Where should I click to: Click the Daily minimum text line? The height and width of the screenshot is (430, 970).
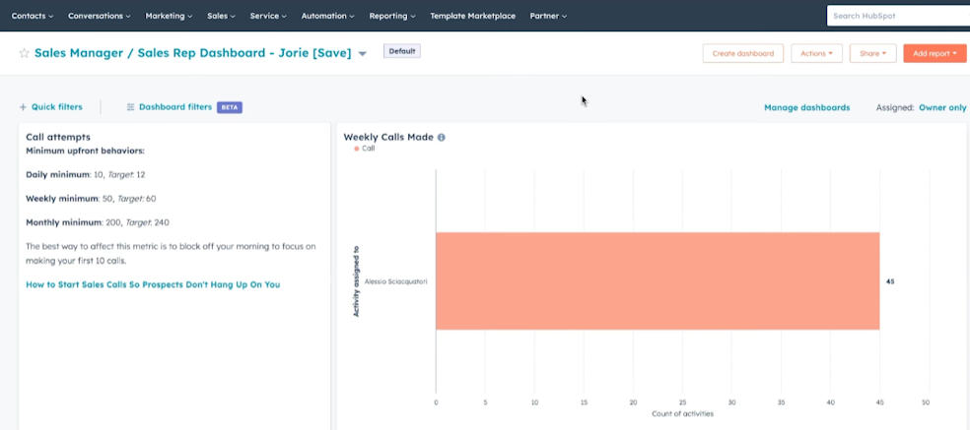pyautogui.click(x=86, y=175)
